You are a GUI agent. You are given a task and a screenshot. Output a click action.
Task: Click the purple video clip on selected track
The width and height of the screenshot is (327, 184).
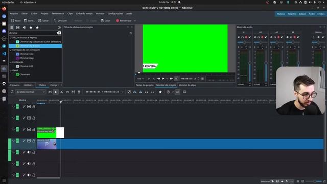46,144
